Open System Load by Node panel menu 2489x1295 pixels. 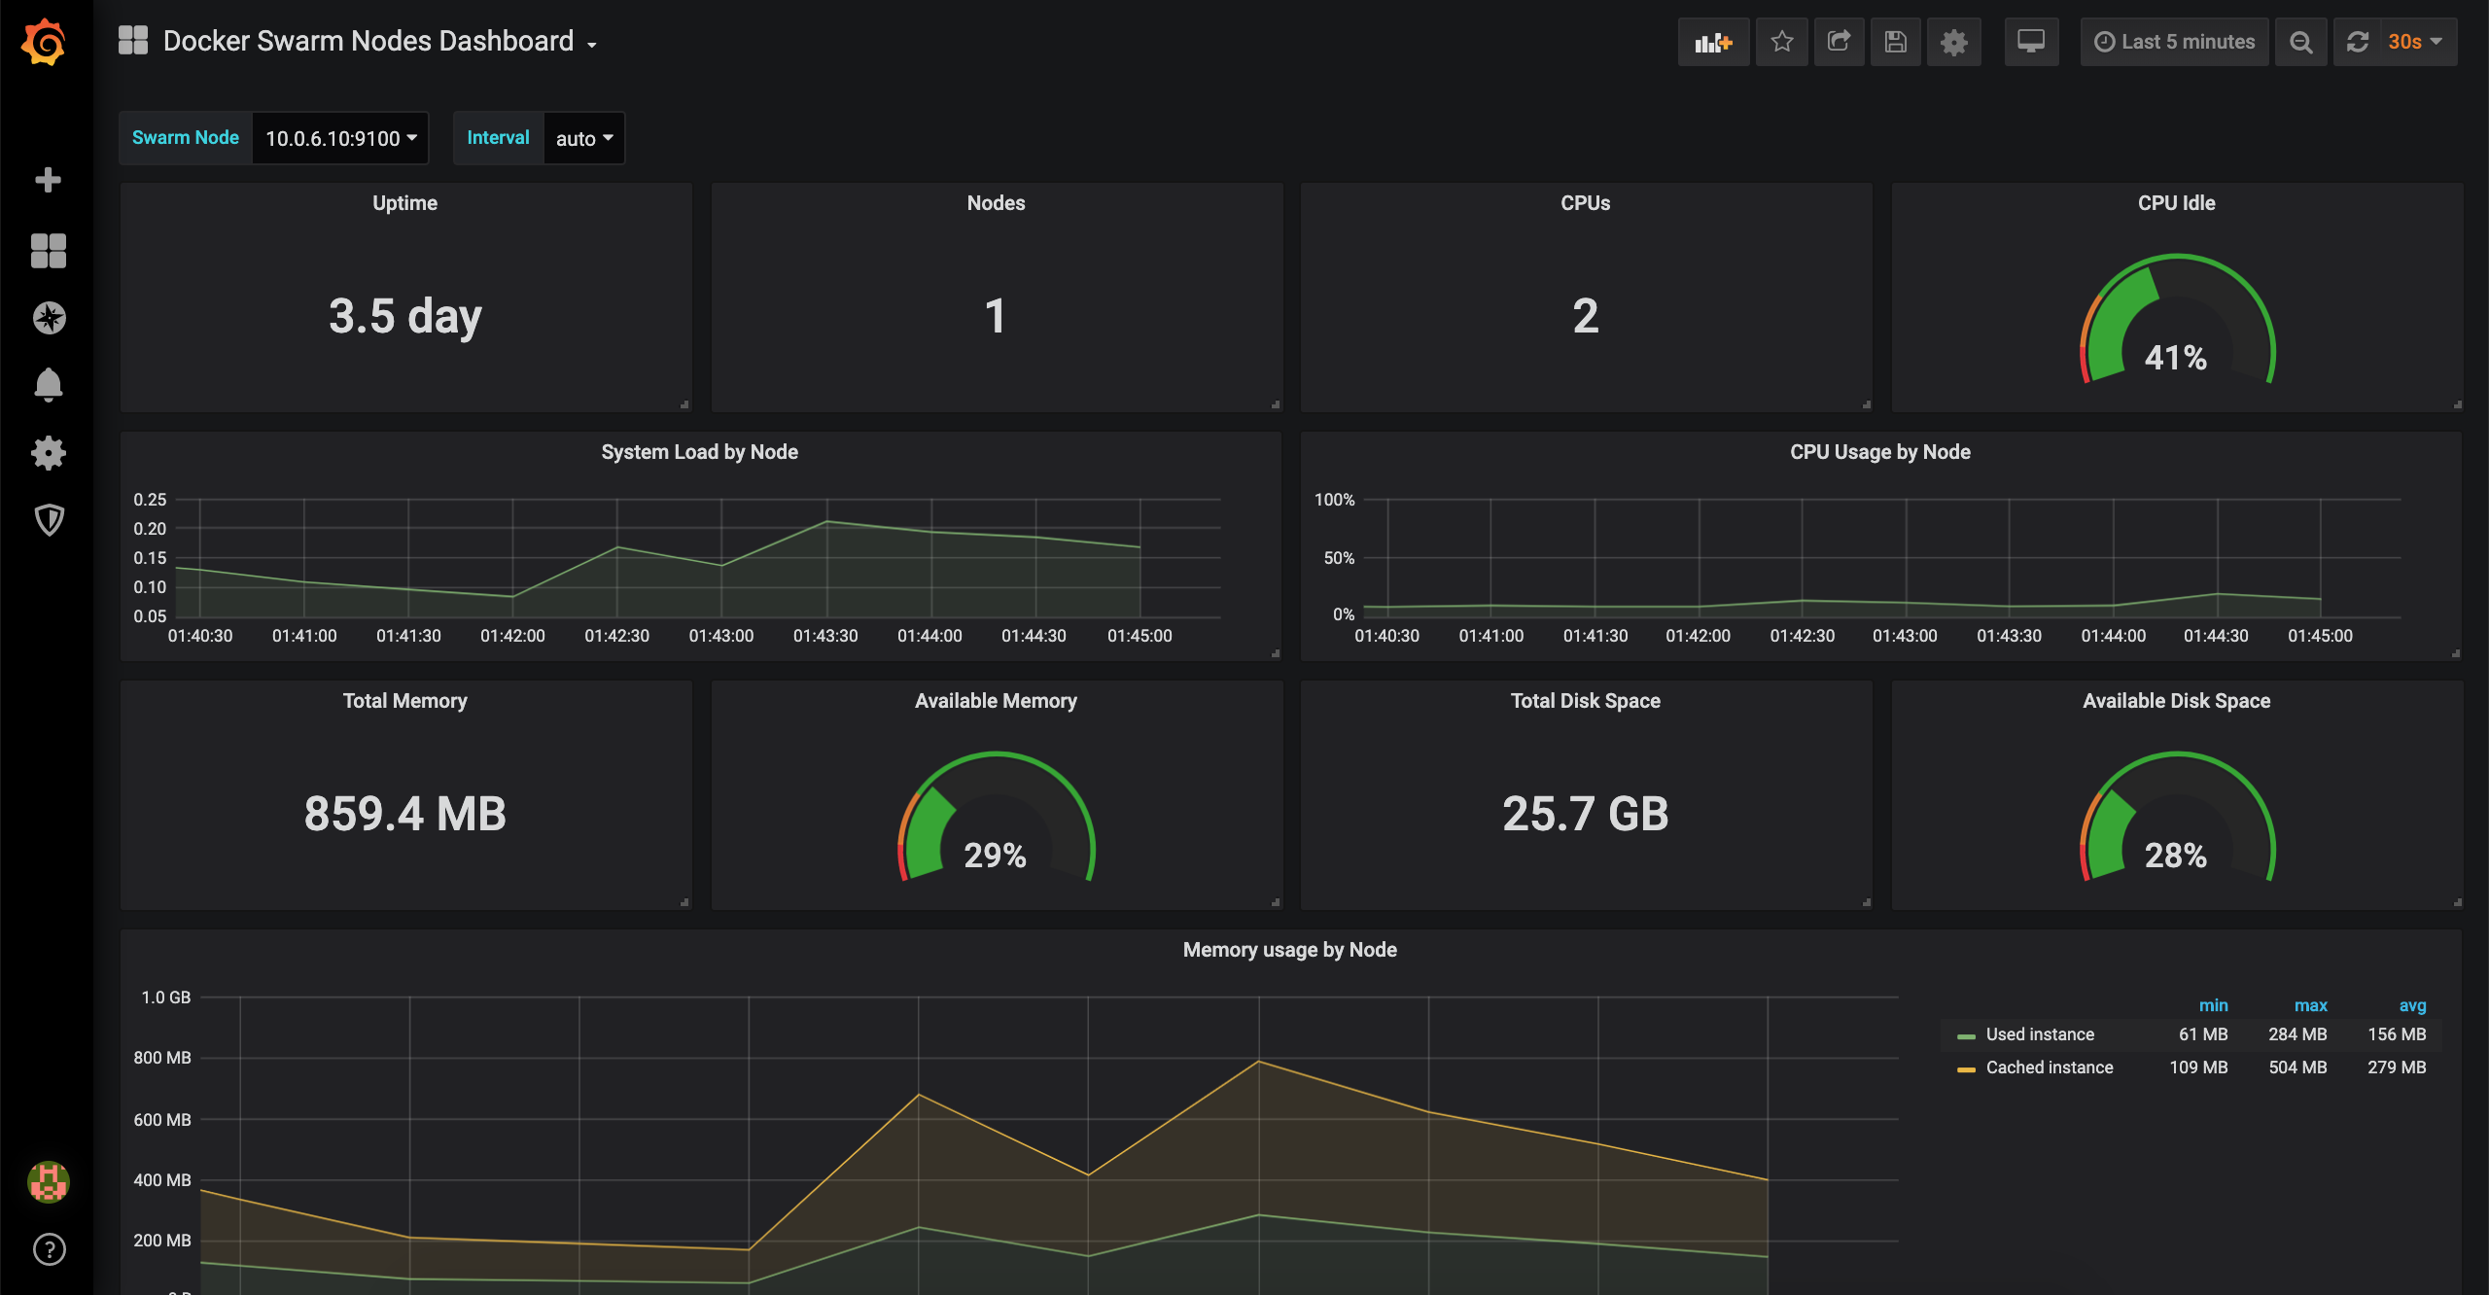coord(699,452)
